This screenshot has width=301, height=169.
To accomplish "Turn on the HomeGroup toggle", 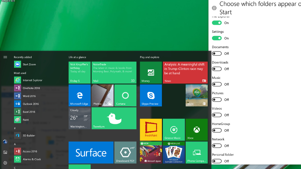I will (x=217, y=130).
